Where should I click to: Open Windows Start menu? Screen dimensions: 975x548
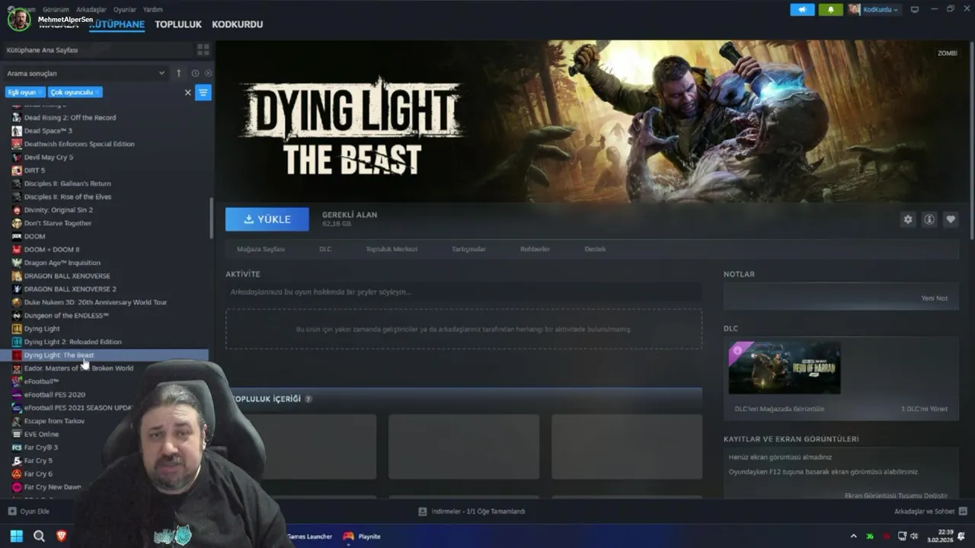tap(16, 536)
